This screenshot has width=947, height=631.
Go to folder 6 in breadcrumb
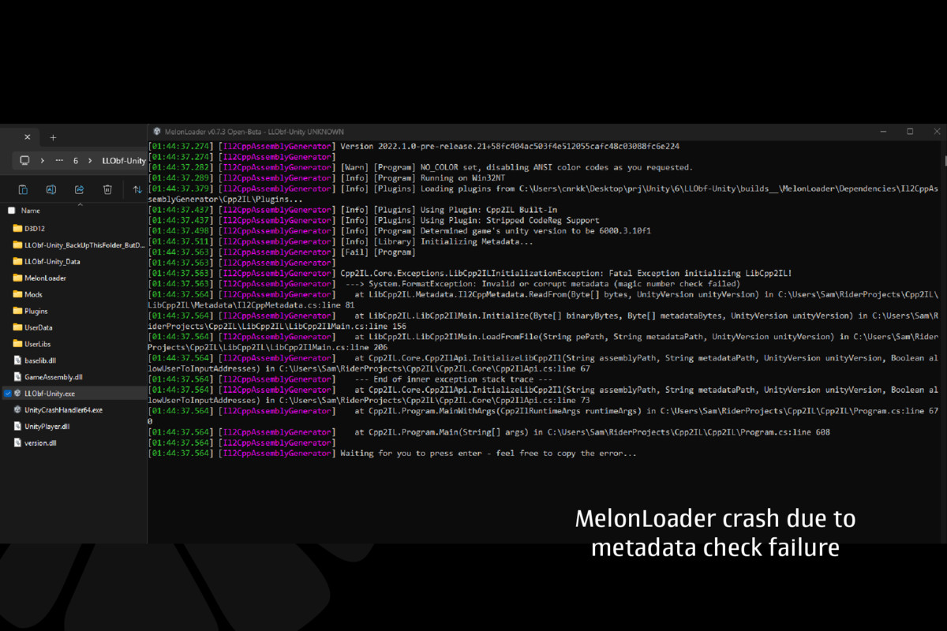click(76, 160)
